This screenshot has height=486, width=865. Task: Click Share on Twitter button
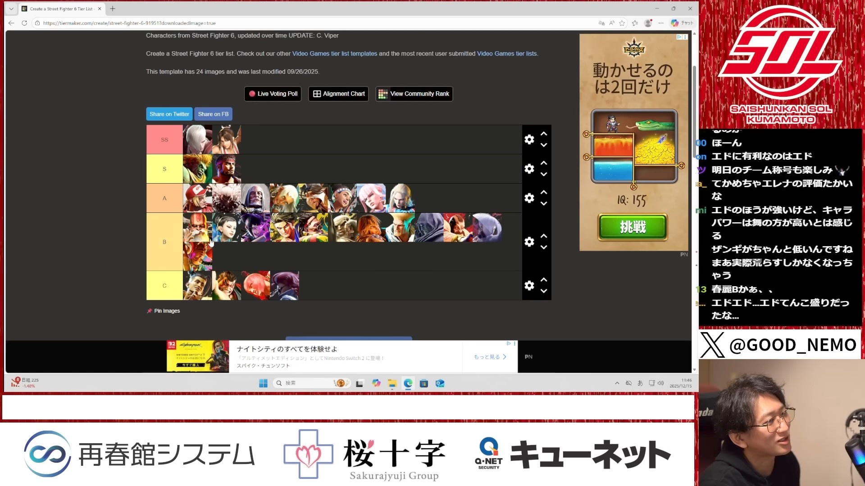pyautogui.click(x=169, y=114)
